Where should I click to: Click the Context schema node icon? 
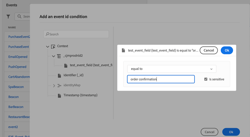coord(53,47)
